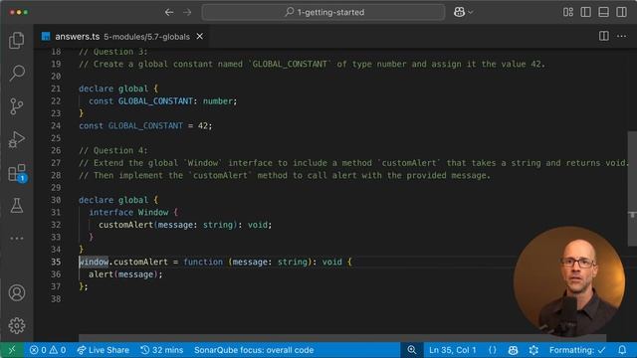Click the editor vertical scrollbar

(632, 188)
